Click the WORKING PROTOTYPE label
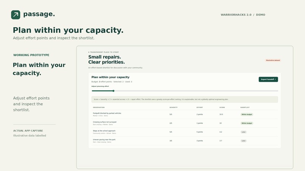The image size is (305, 171). coord(31,55)
